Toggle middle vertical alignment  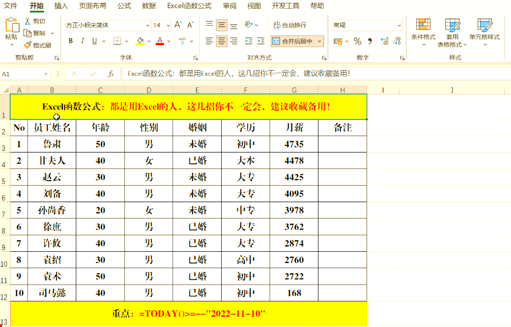[x=222, y=25]
